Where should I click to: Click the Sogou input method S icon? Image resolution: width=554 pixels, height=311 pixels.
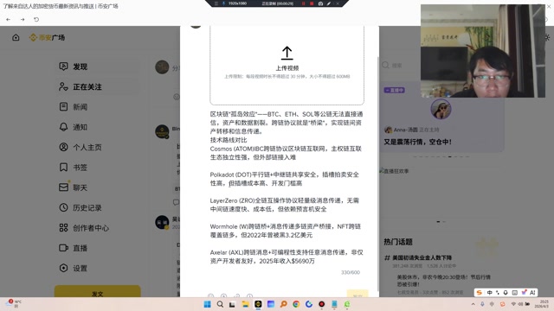(x=479, y=292)
